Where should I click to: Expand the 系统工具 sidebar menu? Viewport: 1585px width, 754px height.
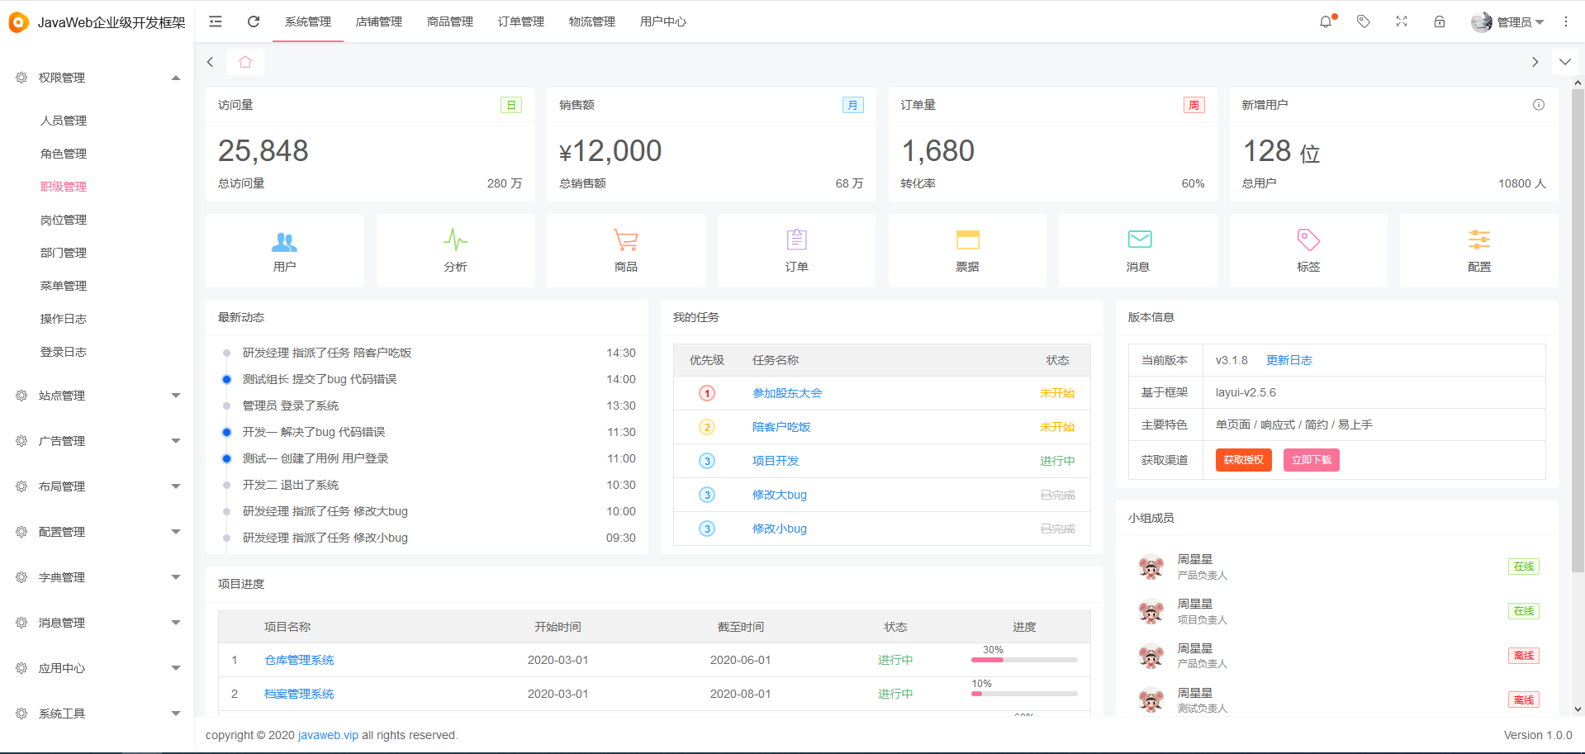95,713
